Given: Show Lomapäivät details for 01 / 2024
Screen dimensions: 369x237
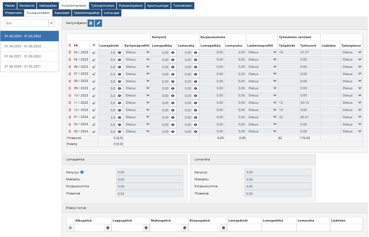Looking at the screenshot, I should (x=119, y=117).
